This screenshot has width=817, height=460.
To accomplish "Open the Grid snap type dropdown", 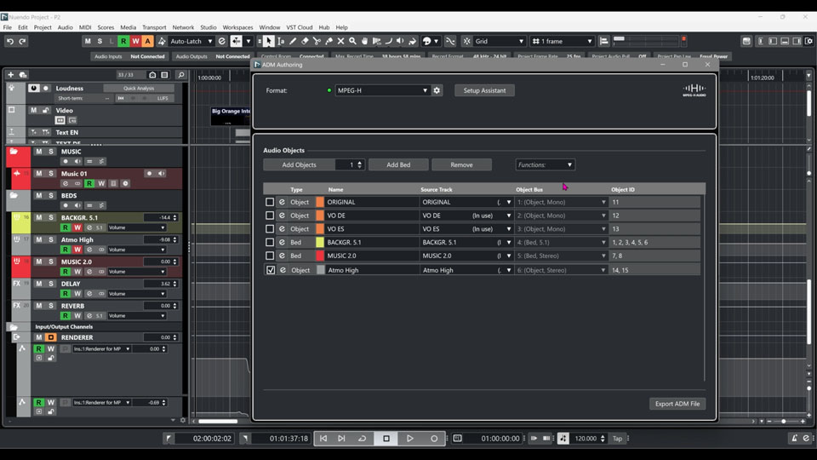I will pos(500,41).
